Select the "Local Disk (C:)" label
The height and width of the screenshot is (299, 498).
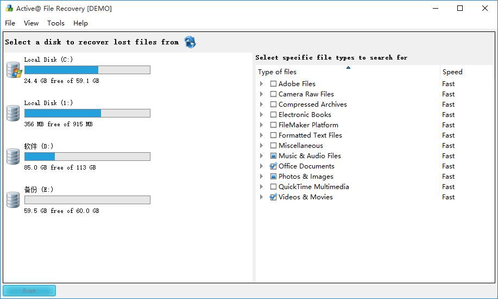click(48, 60)
